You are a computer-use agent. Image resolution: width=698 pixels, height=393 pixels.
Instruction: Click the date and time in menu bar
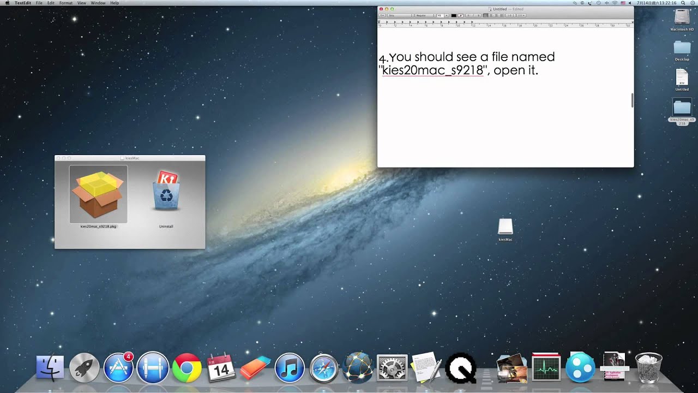657,3
